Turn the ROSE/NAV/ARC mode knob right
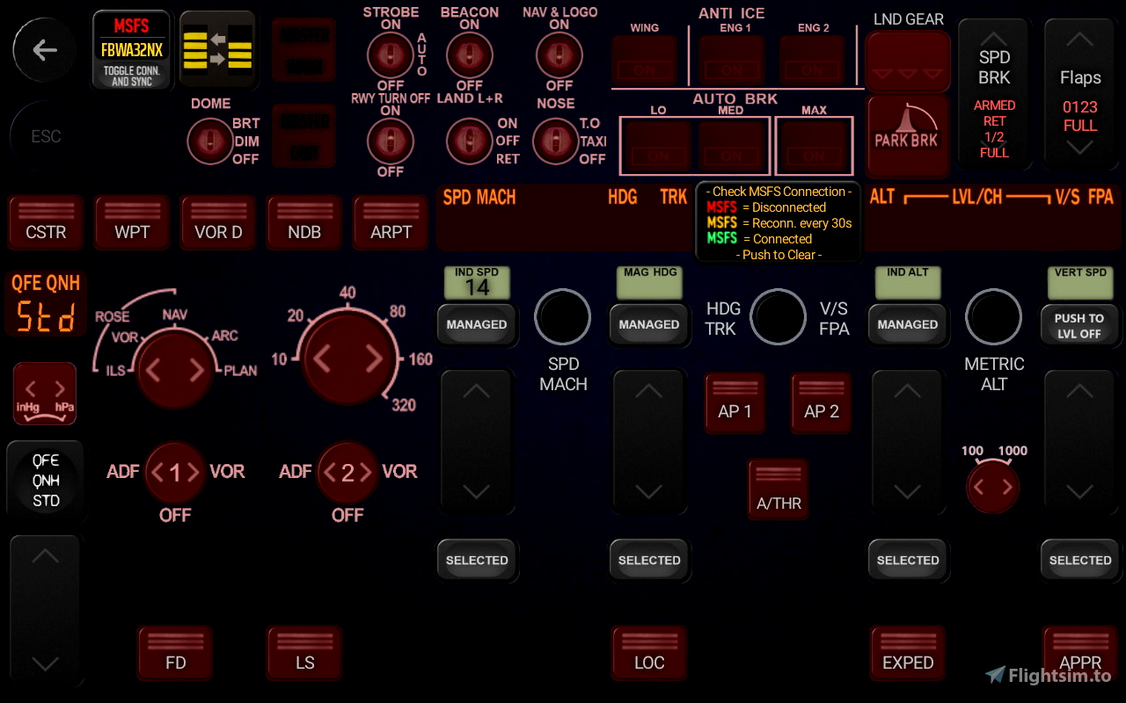Viewport: 1126px width, 703px height. 197,371
